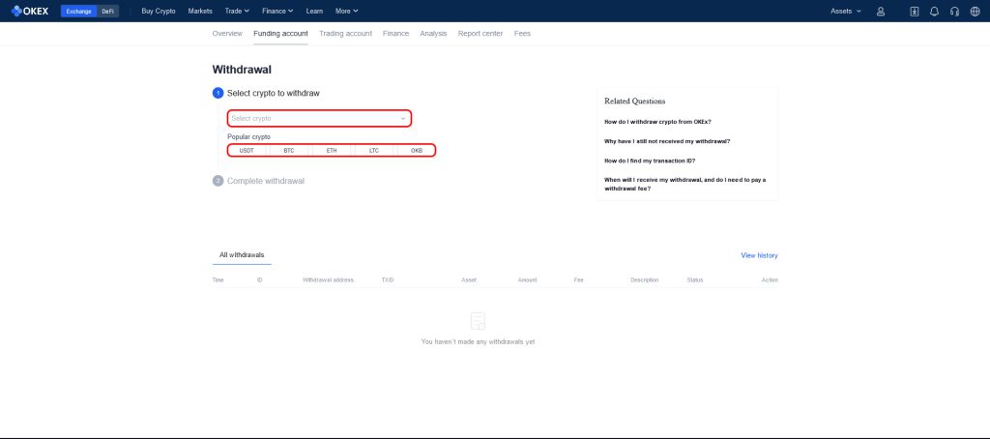The width and height of the screenshot is (990, 439).
Task: Open the Assets dropdown menu
Action: (x=846, y=11)
